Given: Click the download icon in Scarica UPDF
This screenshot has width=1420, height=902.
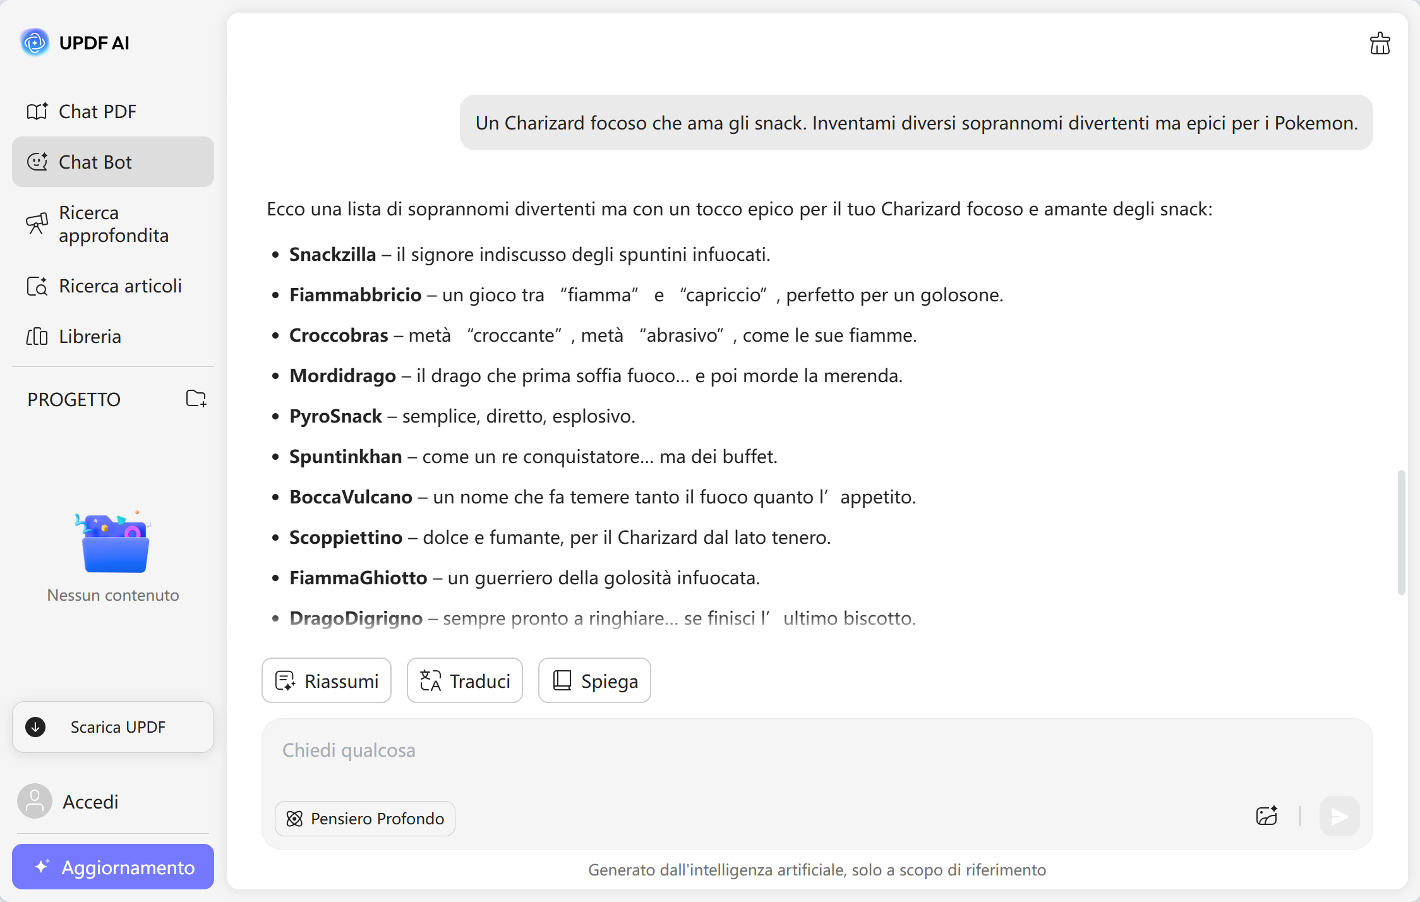Looking at the screenshot, I should (x=35, y=727).
